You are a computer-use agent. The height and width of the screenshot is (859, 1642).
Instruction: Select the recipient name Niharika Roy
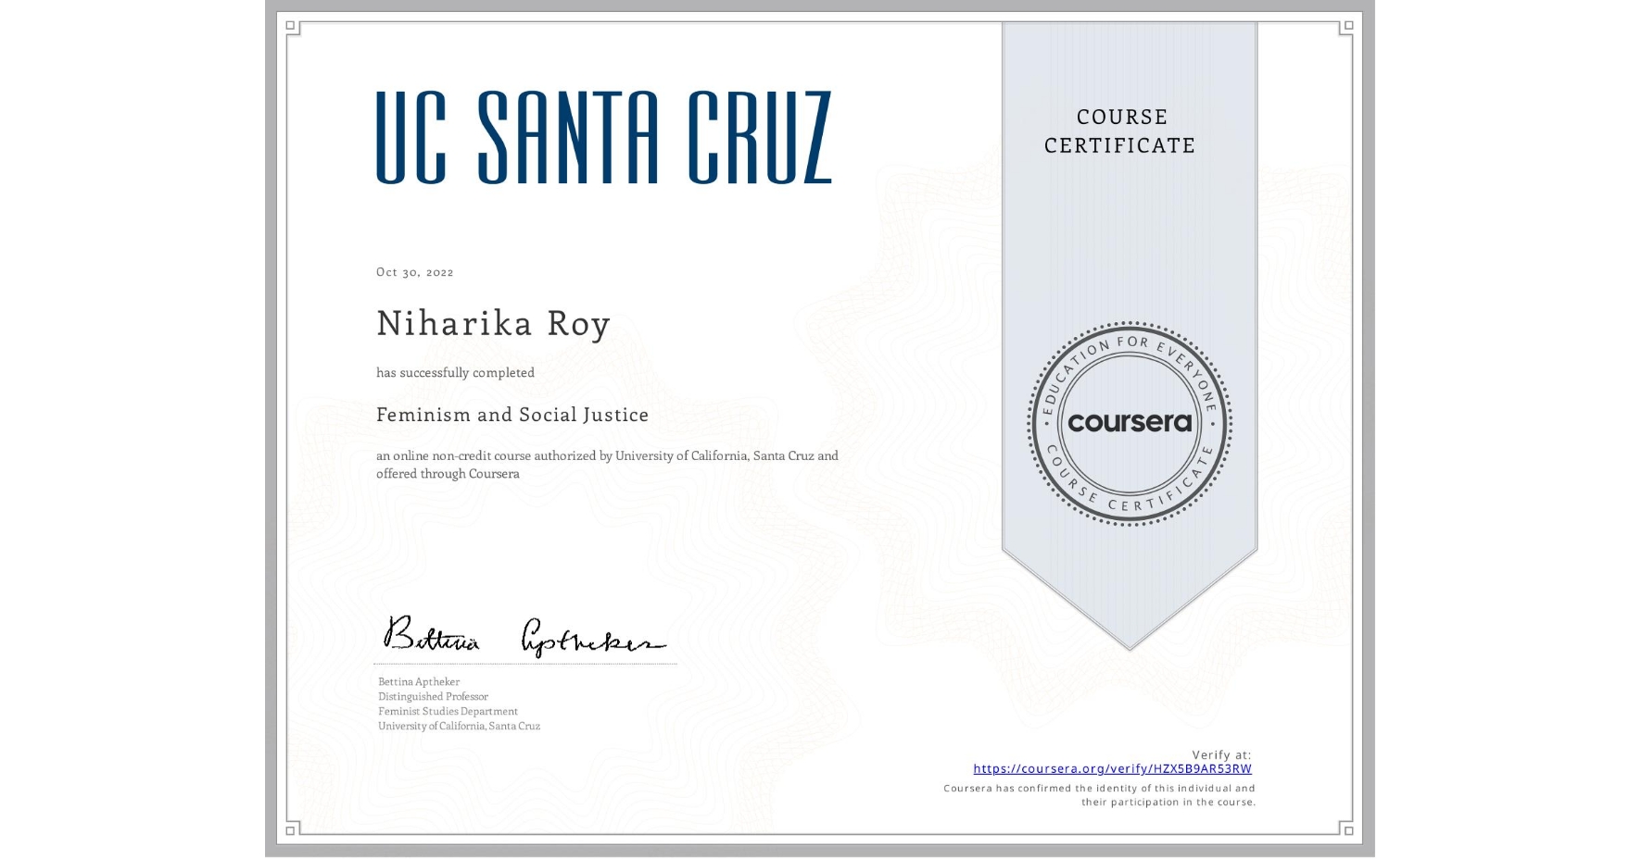coord(493,324)
